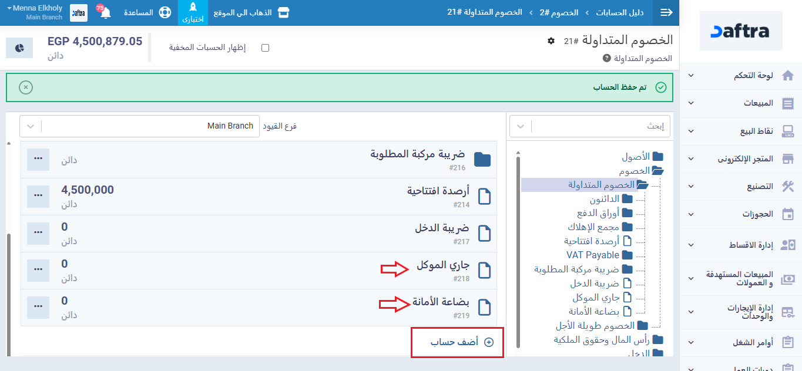Go to دليل الحسابات breadcrumb link
The width and height of the screenshot is (802, 371).
(619, 12)
